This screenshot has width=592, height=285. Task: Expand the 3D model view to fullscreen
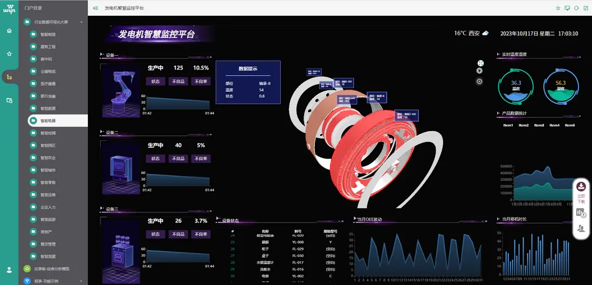480,63
